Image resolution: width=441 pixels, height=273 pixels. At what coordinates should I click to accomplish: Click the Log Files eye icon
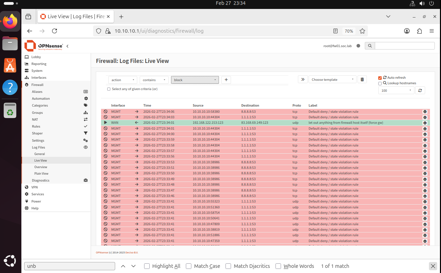86,148
